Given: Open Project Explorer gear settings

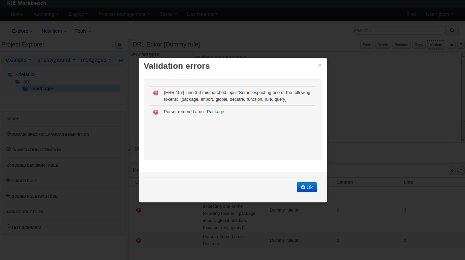Looking at the screenshot, I should coord(119,45).
